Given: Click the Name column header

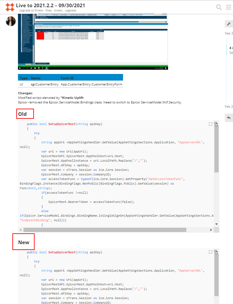Looking at the screenshot, I should (x=36, y=78).
